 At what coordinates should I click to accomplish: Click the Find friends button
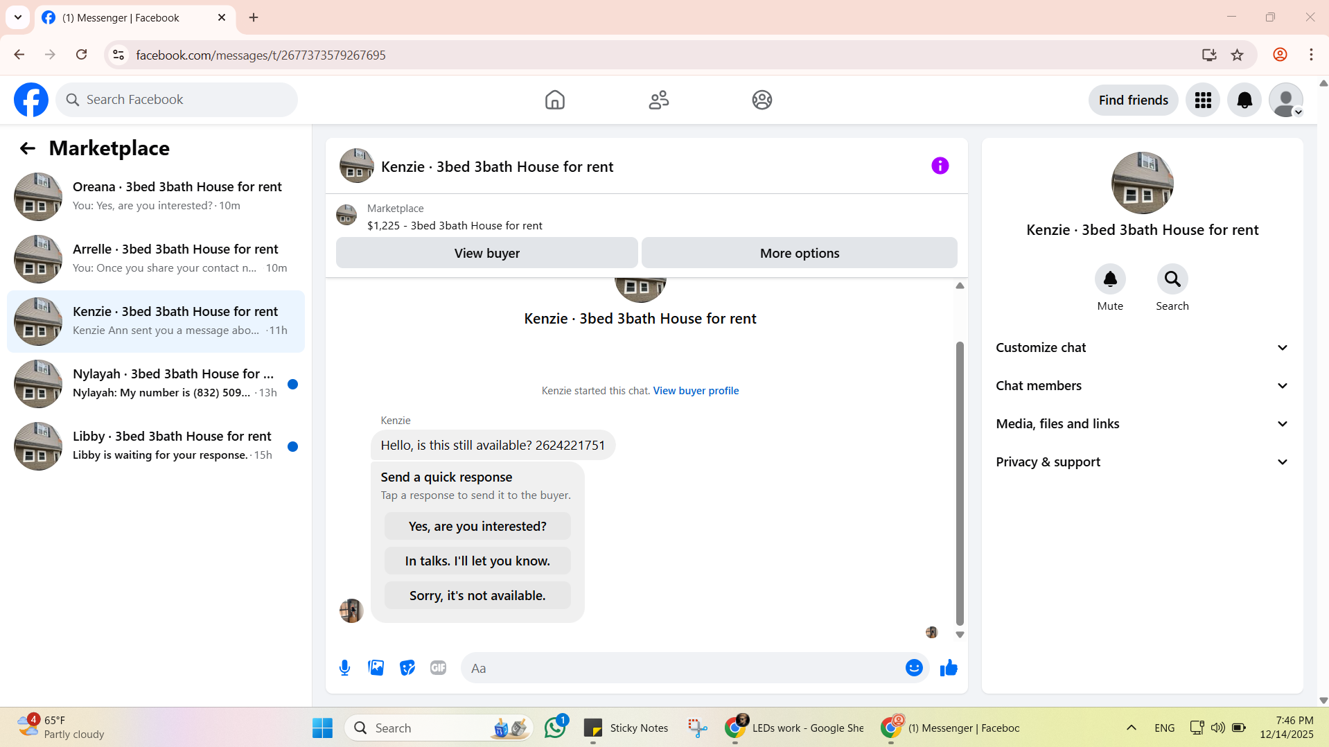[x=1133, y=100]
